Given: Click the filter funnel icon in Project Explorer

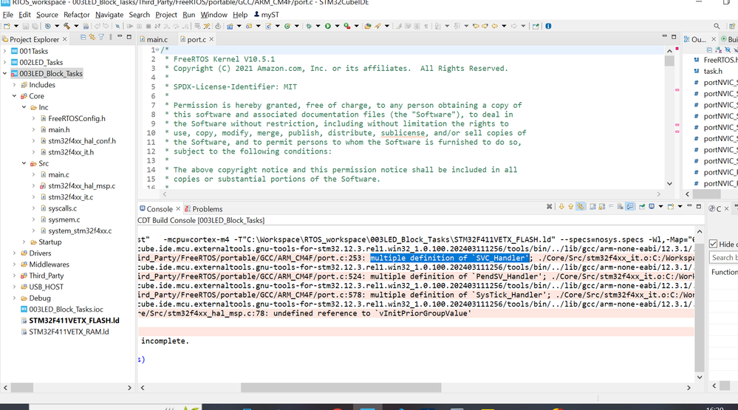Looking at the screenshot, I should coord(101,37).
